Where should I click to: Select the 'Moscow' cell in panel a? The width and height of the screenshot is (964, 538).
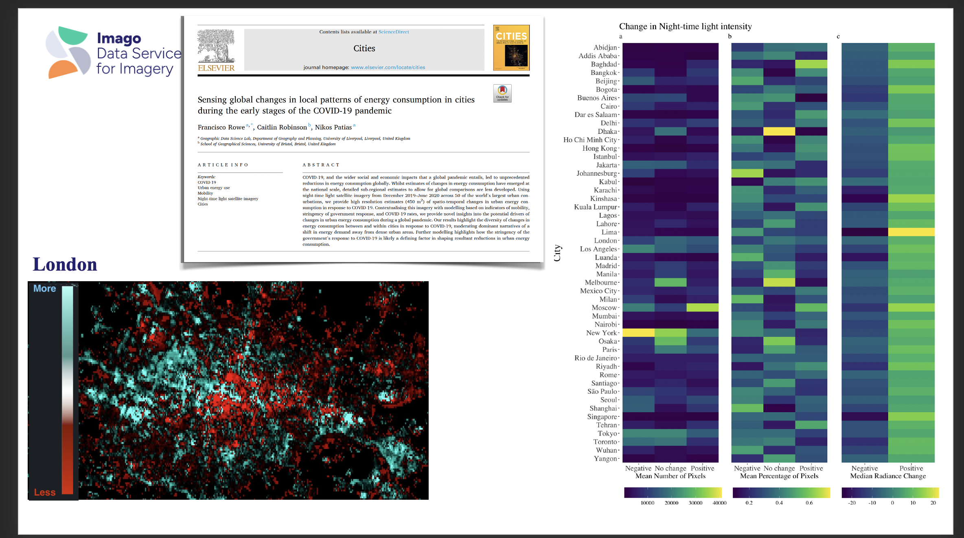coord(671,308)
